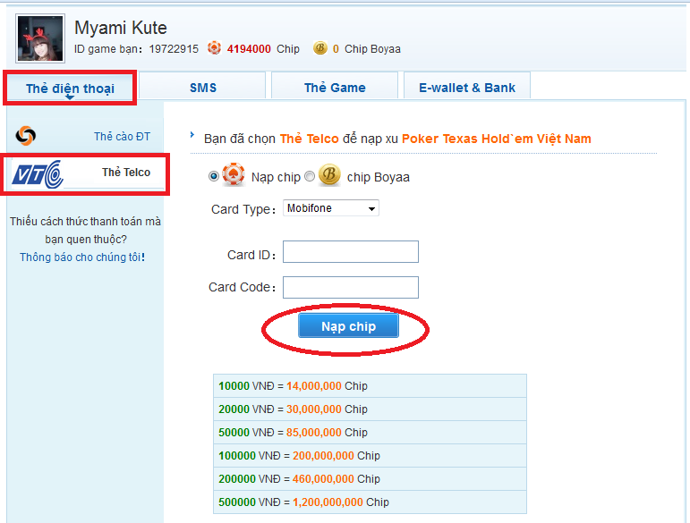Select the Nạp chip radio button
The height and width of the screenshot is (523, 690).
click(x=214, y=176)
